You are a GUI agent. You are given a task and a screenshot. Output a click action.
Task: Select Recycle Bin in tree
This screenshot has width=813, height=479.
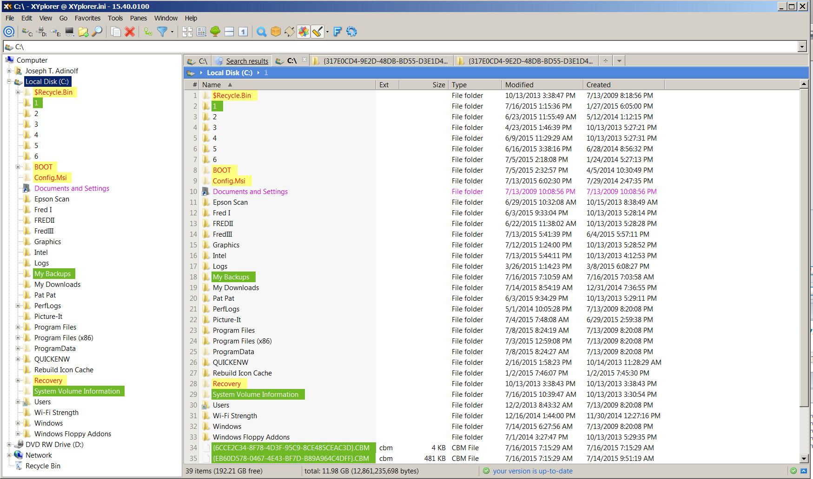pos(43,466)
